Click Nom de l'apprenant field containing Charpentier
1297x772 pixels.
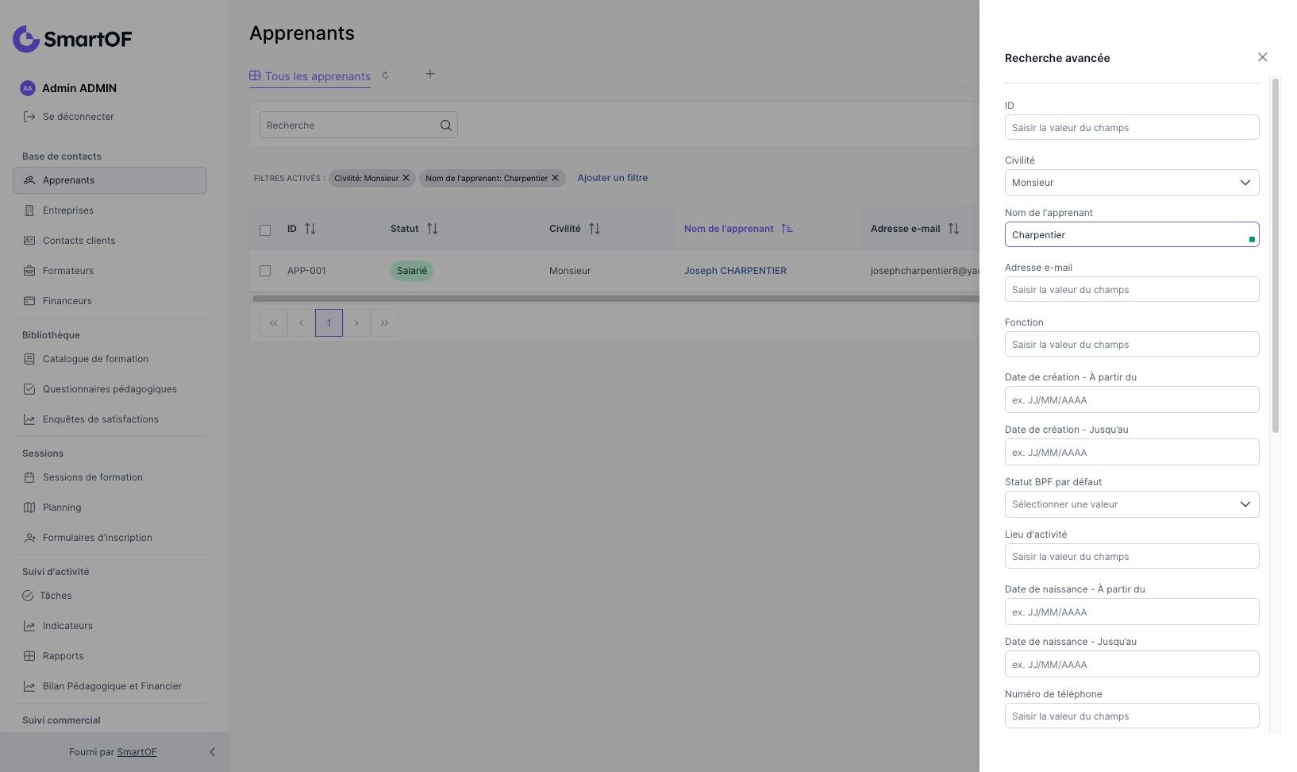1132,234
